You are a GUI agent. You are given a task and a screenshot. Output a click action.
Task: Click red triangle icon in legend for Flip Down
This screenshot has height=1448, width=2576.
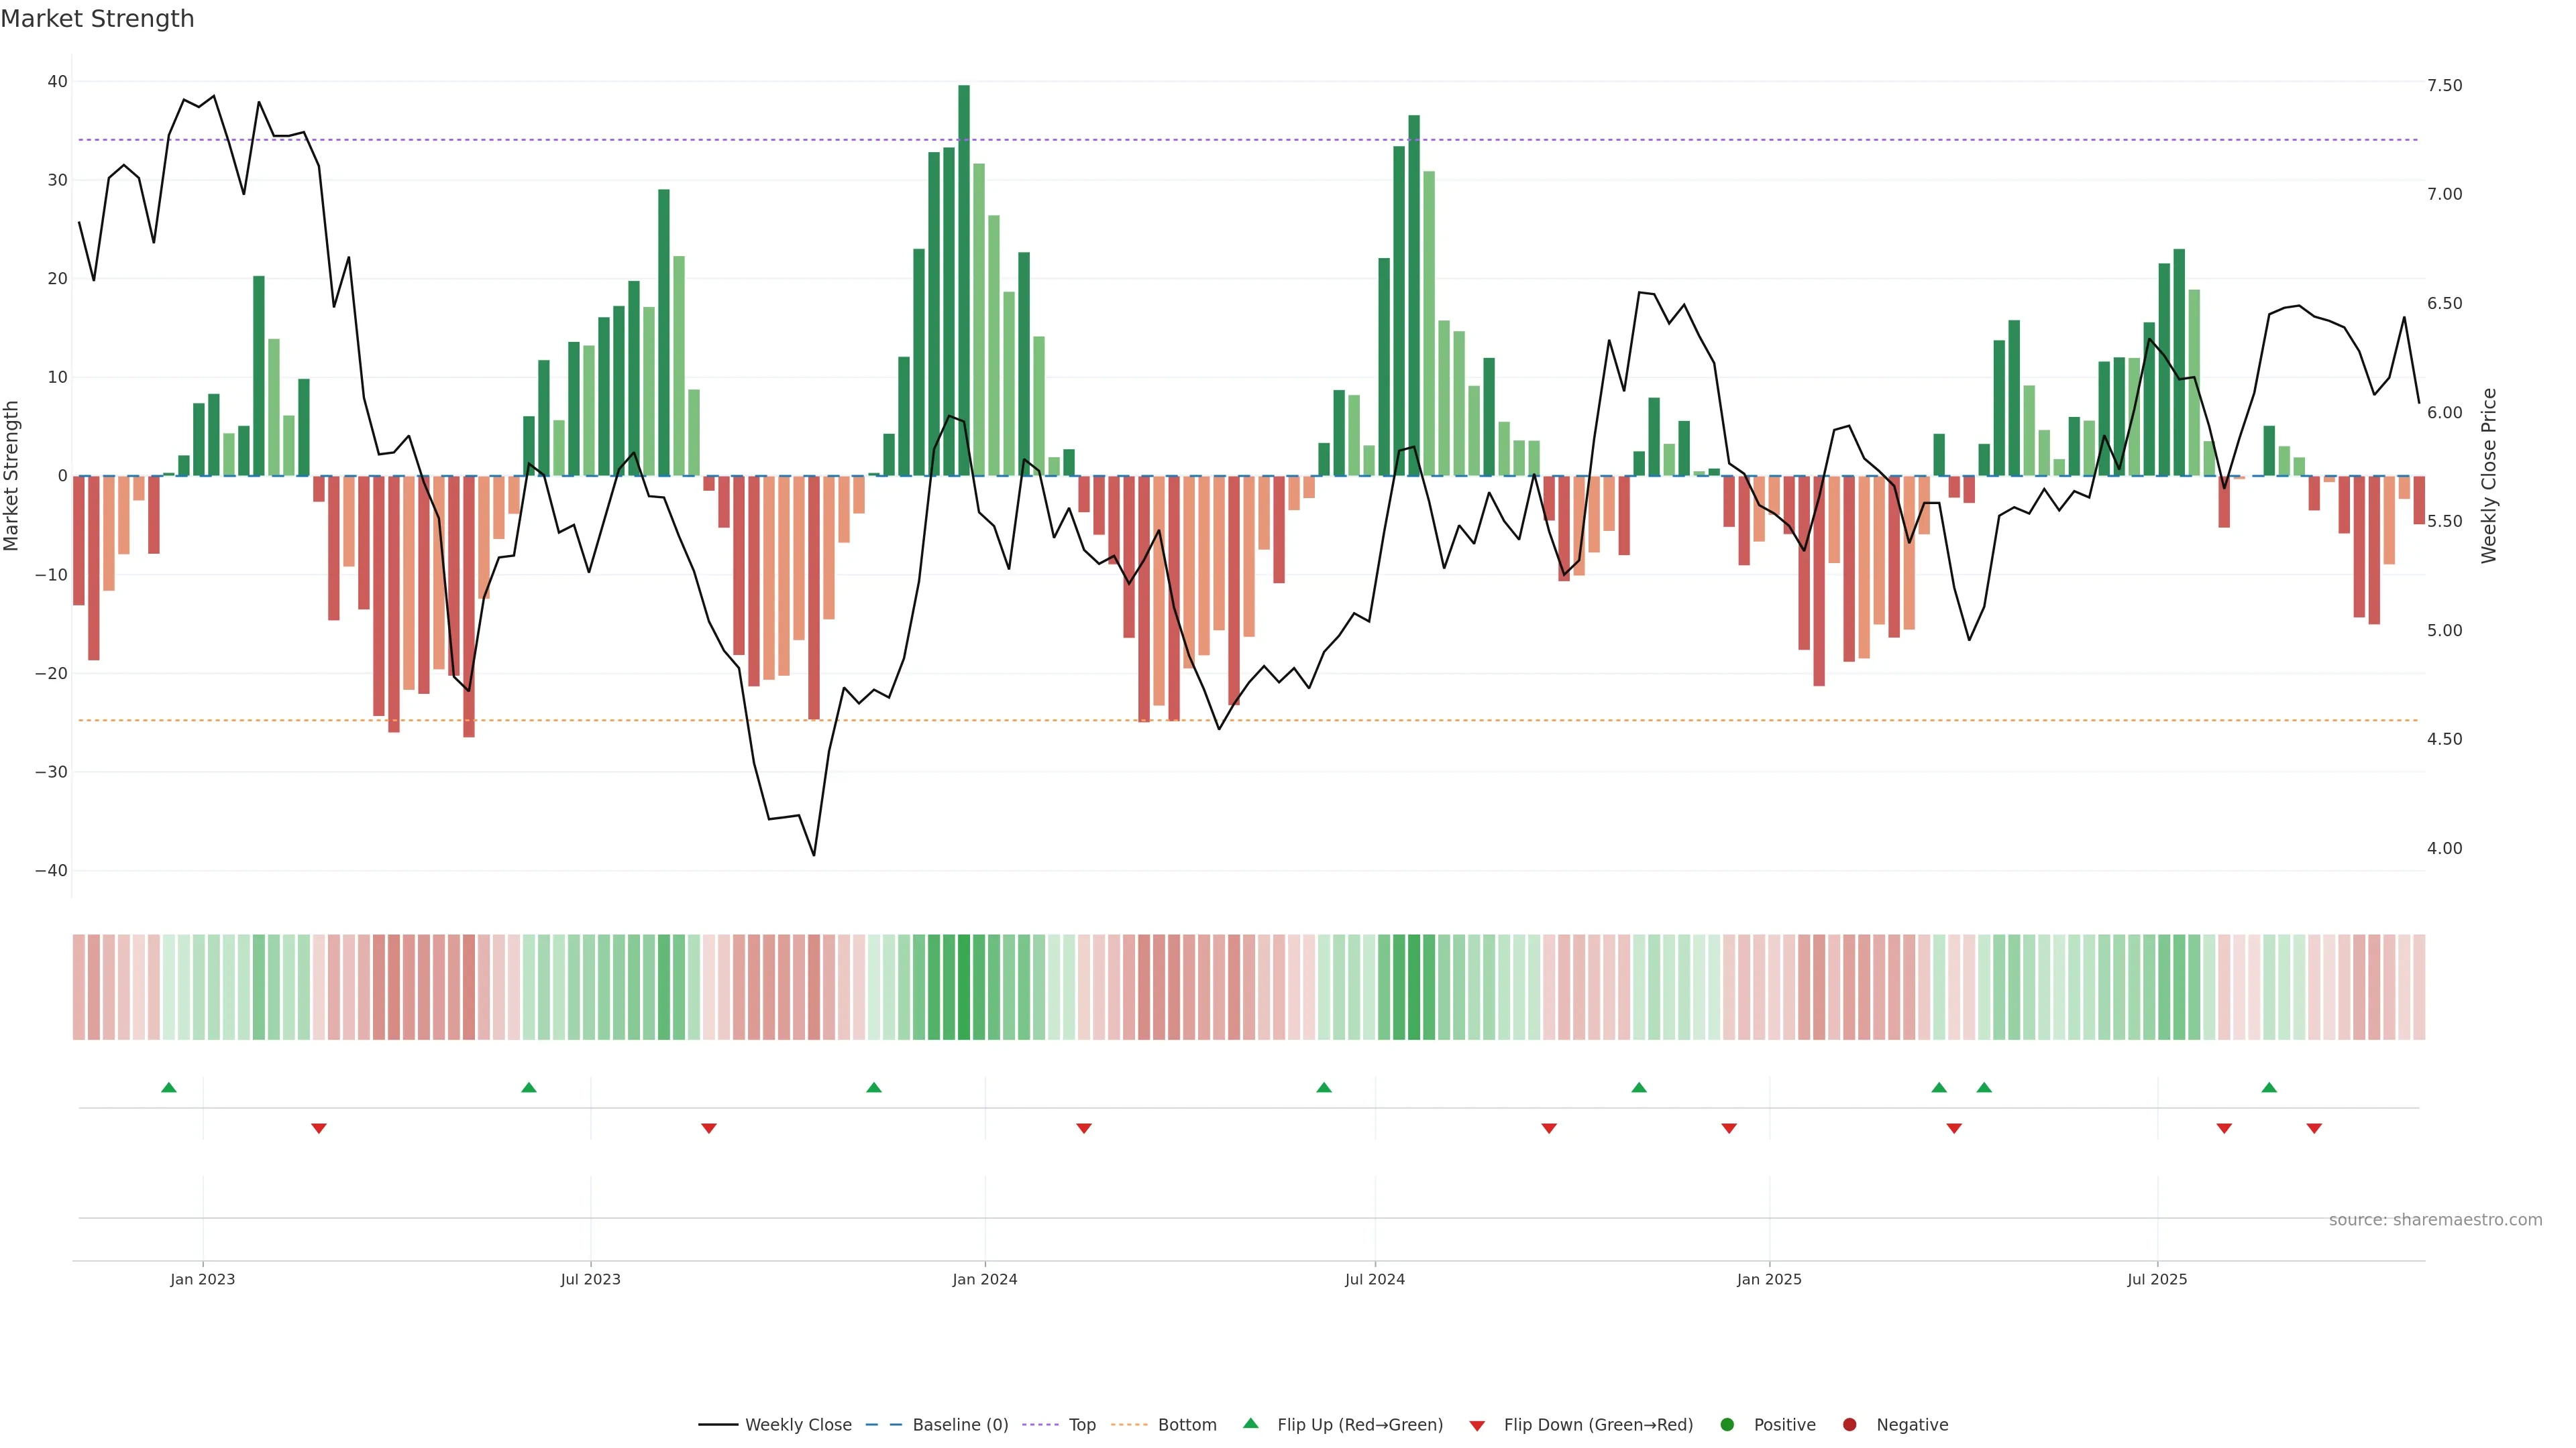click(x=1477, y=1425)
